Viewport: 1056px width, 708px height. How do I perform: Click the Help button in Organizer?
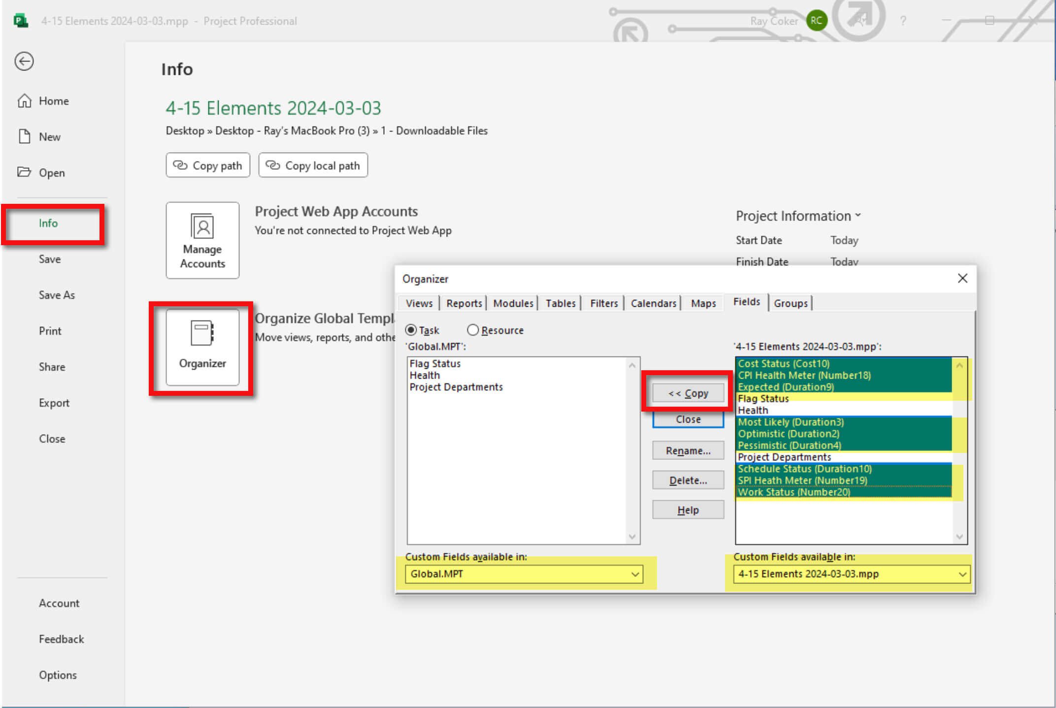[x=688, y=510]
